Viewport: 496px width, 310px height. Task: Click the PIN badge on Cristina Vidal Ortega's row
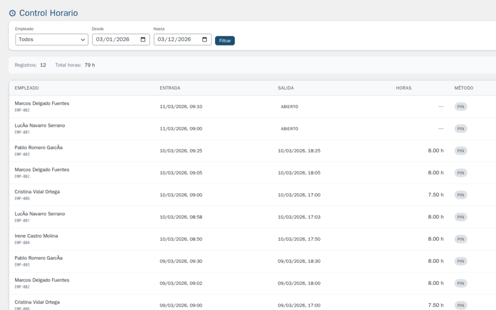pyautogui.click(x=460, y=195)
